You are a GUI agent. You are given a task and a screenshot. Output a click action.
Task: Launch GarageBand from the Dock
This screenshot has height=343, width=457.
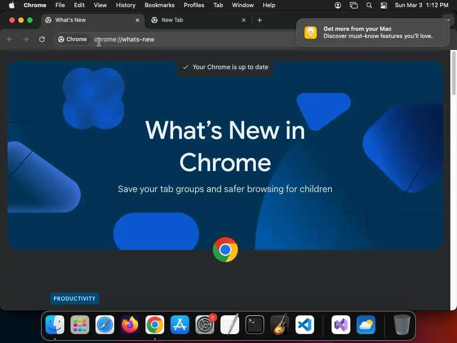click(280, 324)
